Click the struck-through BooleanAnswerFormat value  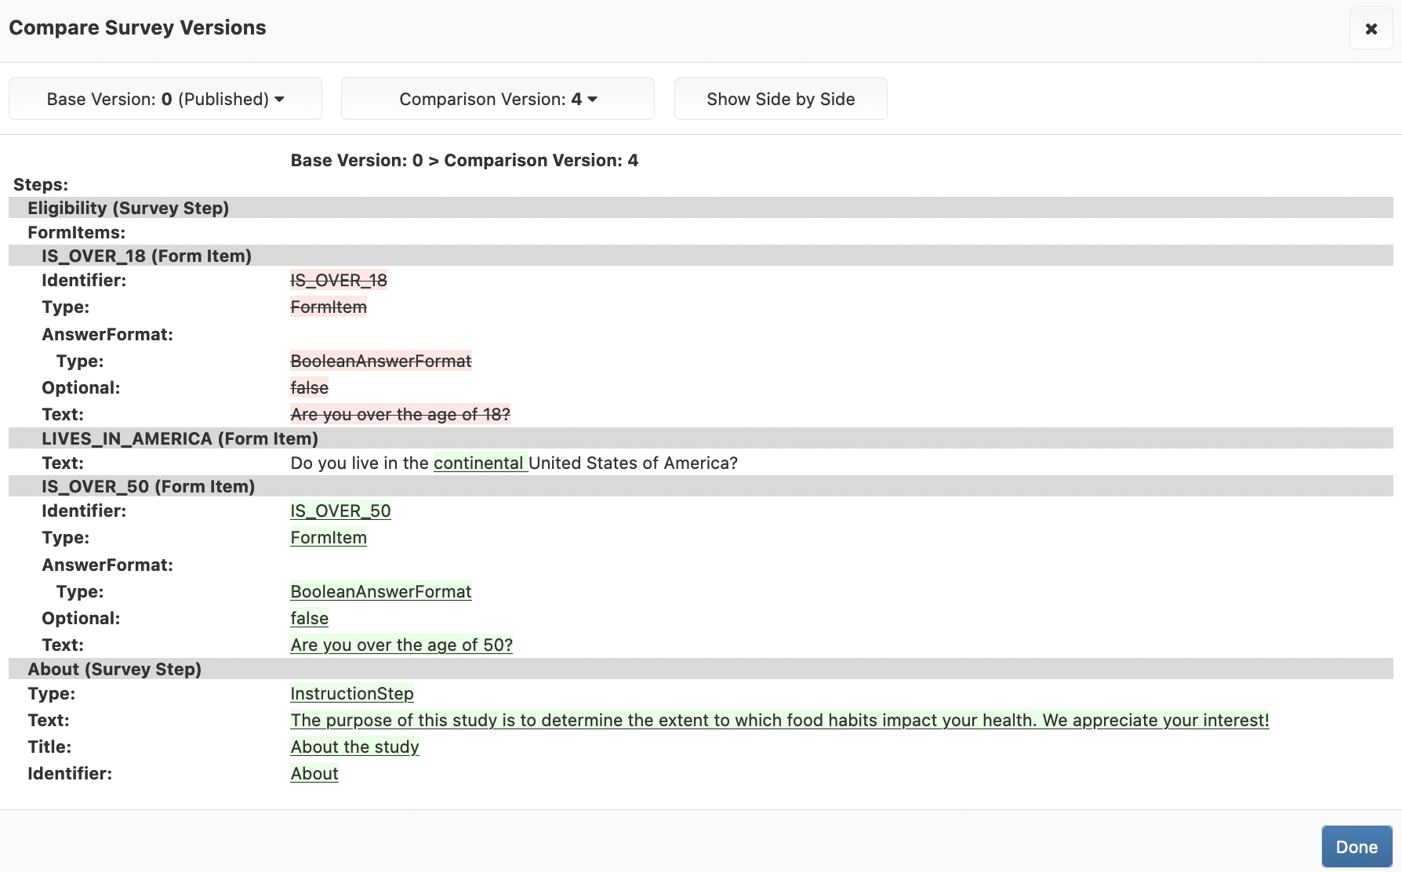381,361
